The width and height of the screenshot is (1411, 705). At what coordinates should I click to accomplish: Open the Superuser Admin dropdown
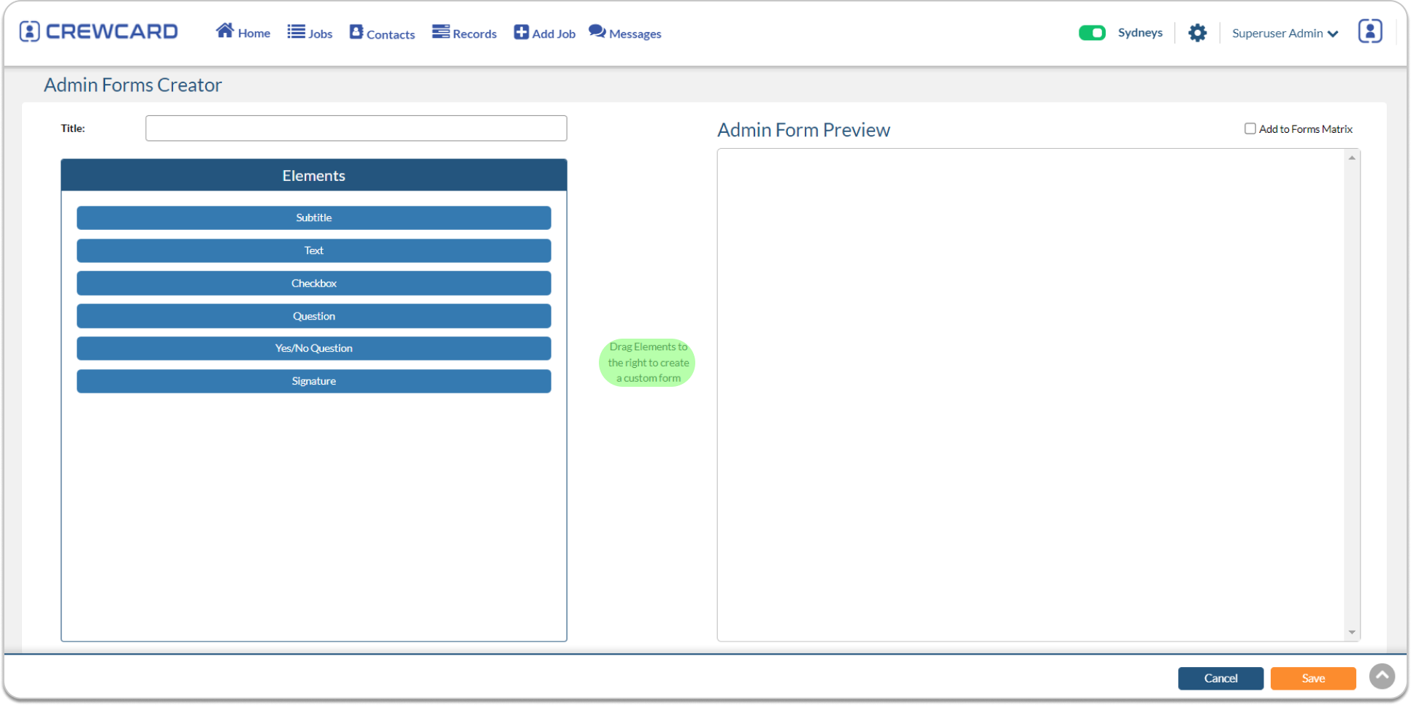(1285, 33)
